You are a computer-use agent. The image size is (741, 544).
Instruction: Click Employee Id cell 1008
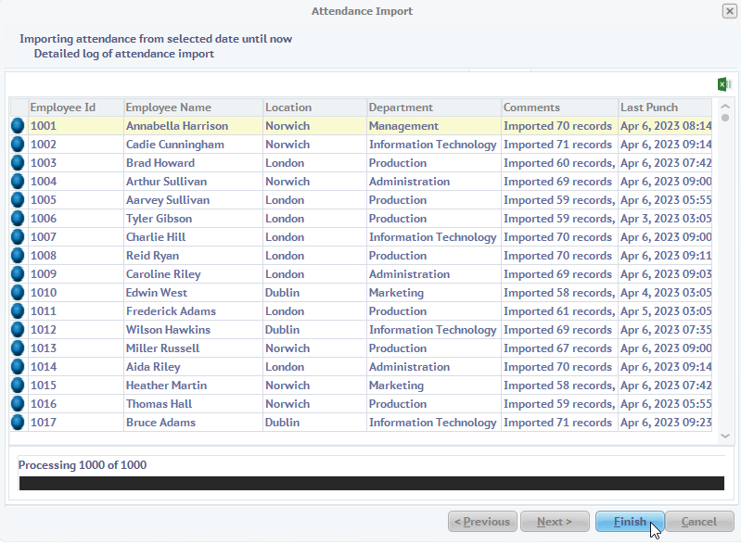(76, 256)
